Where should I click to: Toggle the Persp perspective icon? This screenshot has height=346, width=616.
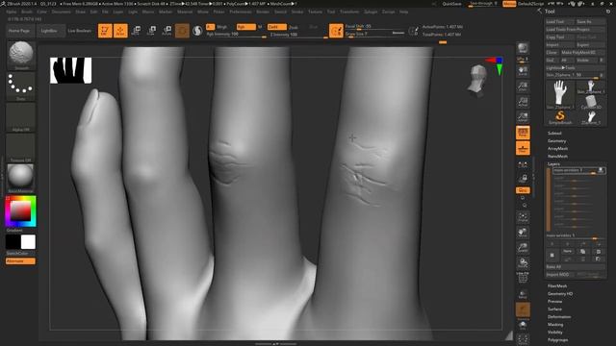click(523, 133)
